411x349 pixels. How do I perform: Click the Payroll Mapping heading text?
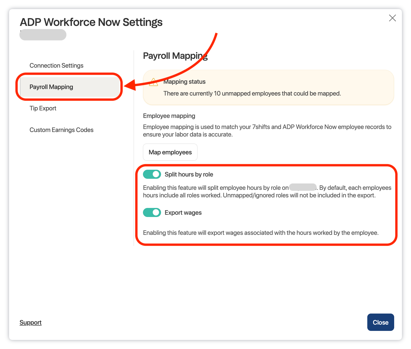coord(175,56)
